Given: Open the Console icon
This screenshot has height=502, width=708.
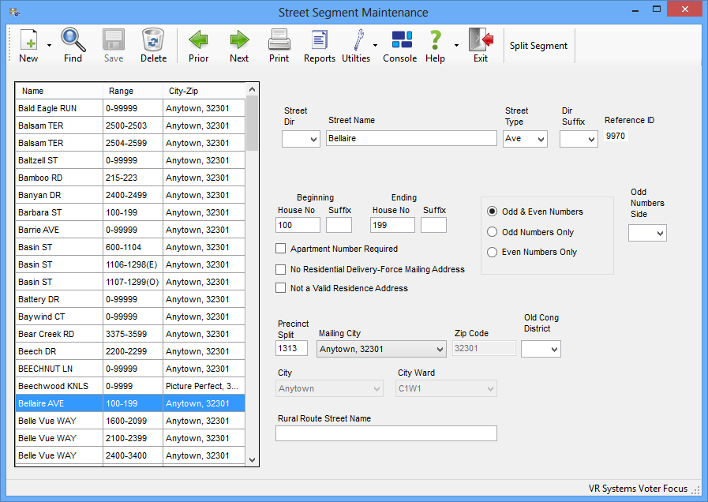Looking at the screenshot, I should point(402,39).
